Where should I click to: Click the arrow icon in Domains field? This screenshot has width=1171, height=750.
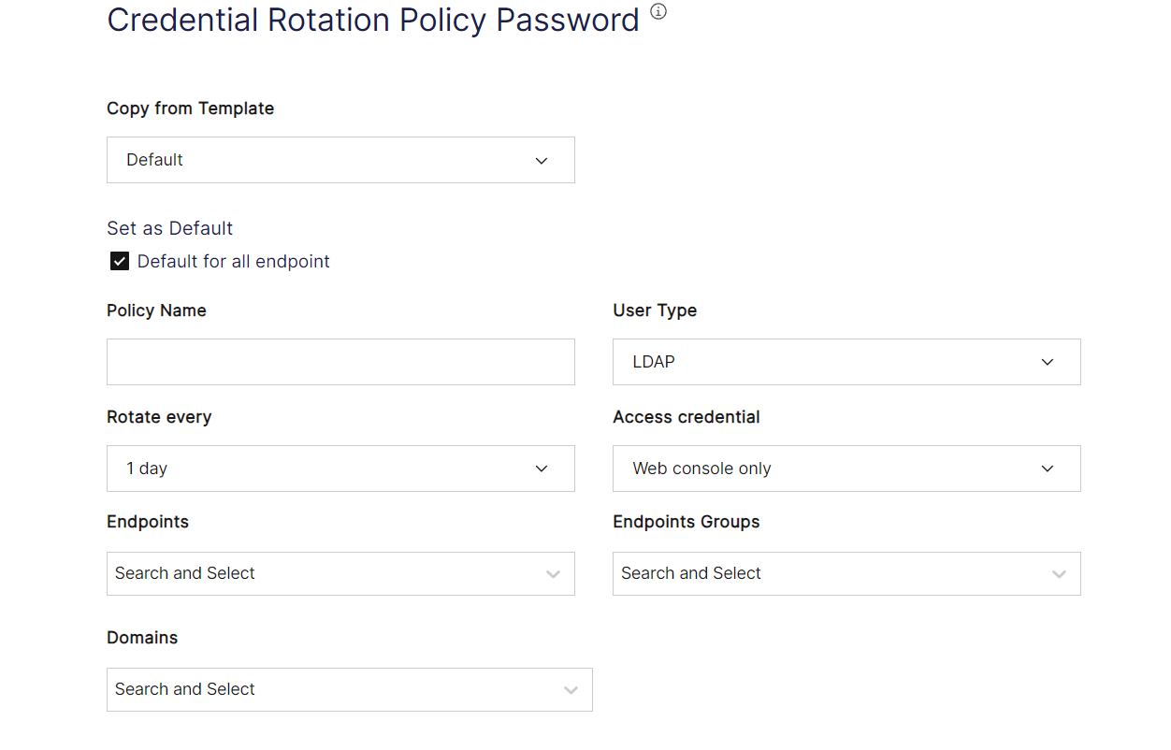click(571, 689)
